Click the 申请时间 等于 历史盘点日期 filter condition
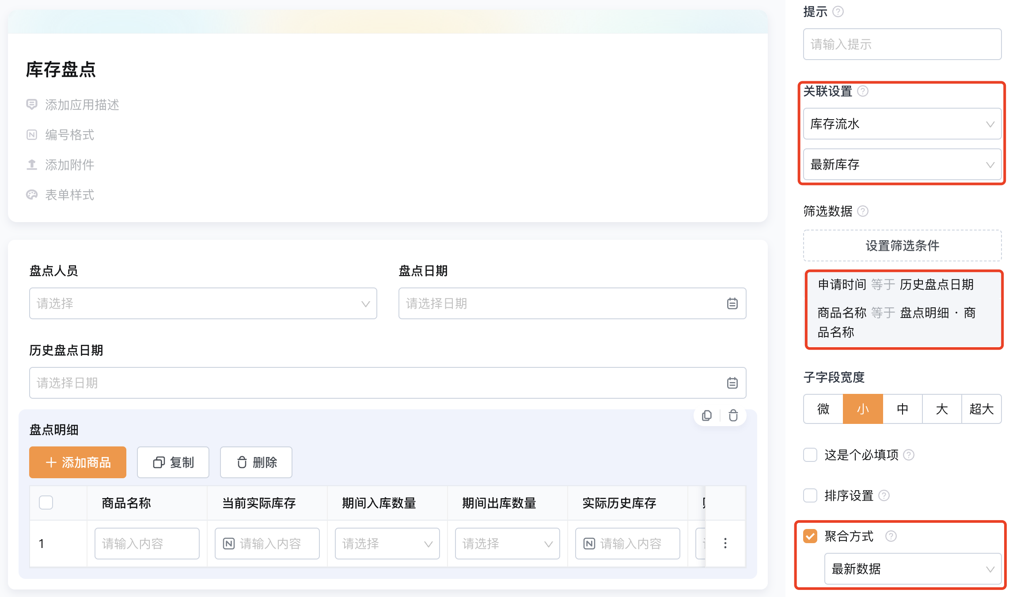This screenshot has width=1009, height=597. tap(896, 284)
